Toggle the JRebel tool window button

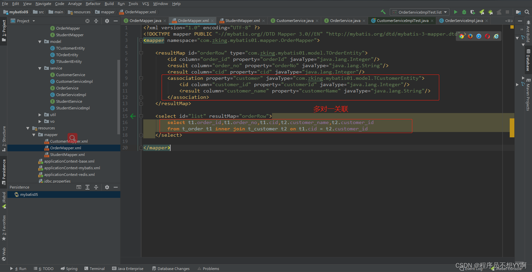[4, 201]
